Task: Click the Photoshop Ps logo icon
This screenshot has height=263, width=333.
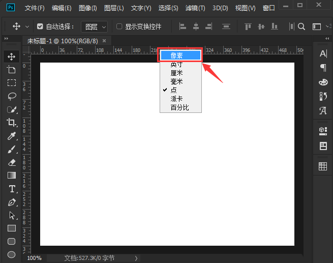Action: [x=11, y=8]
